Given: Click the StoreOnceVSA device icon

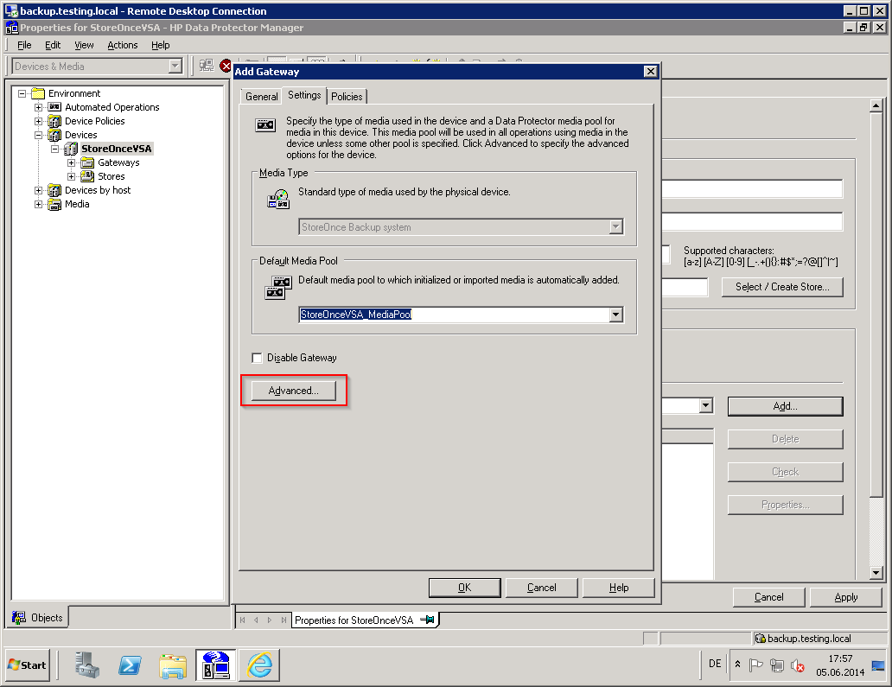Looking at the screenshot, I should click(71, 149).
